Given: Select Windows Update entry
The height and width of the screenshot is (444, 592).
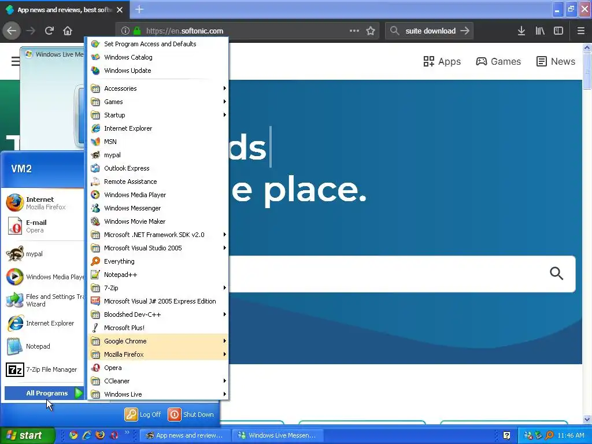Looking at the screenshot, I should coord(158,70).
